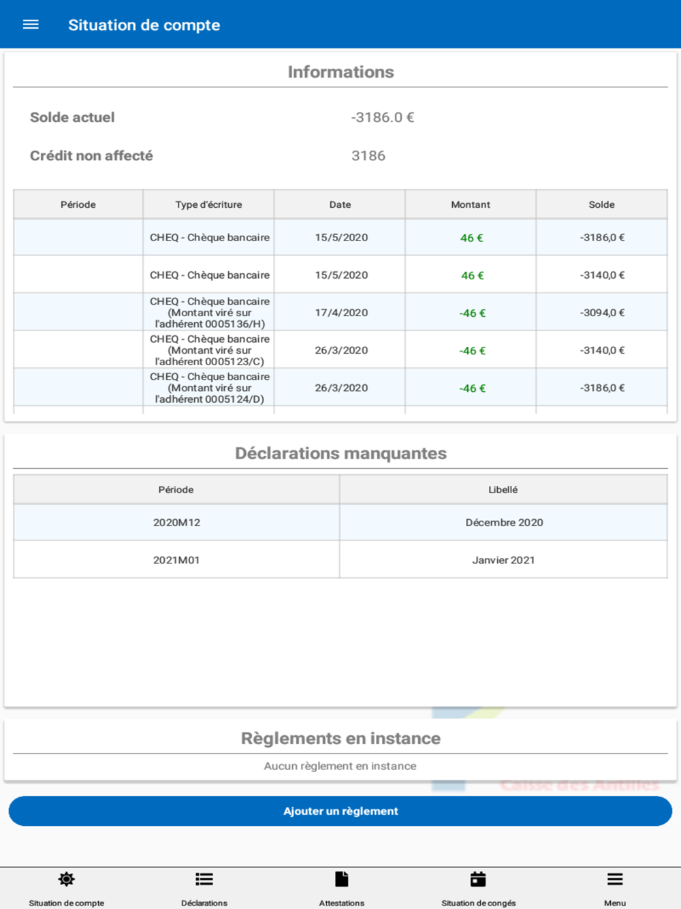Open the Déclarations list icon
The image size is (681, 909).
point(204,879)
